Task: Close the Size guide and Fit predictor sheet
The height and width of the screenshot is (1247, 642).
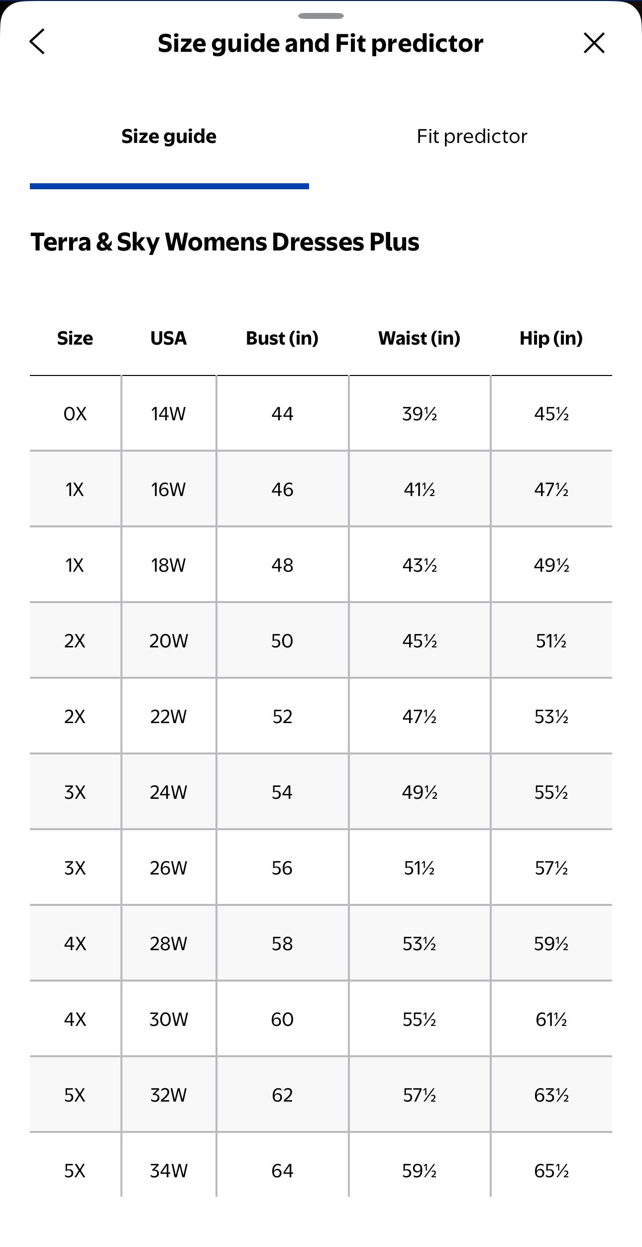Action: [x=594, y=43]
